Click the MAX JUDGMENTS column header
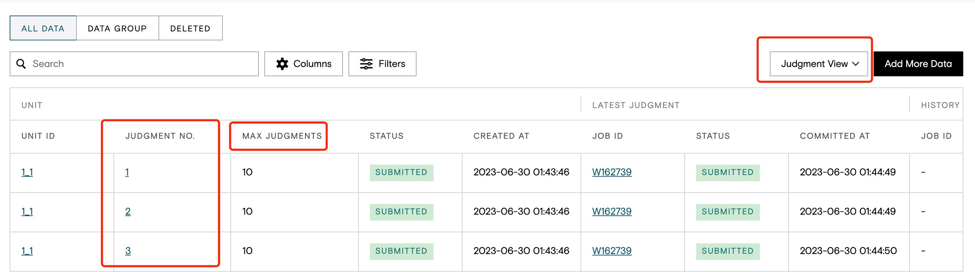Viewport: 975px width, 272px height. tap(282, 136)
